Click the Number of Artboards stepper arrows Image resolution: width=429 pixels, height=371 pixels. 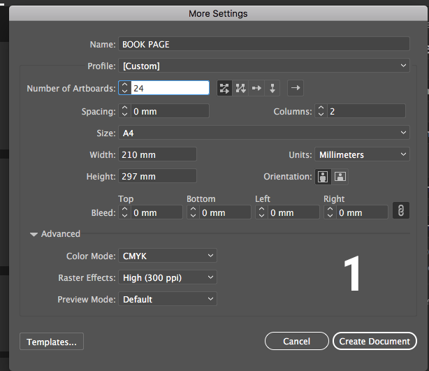tap(125, 88)
